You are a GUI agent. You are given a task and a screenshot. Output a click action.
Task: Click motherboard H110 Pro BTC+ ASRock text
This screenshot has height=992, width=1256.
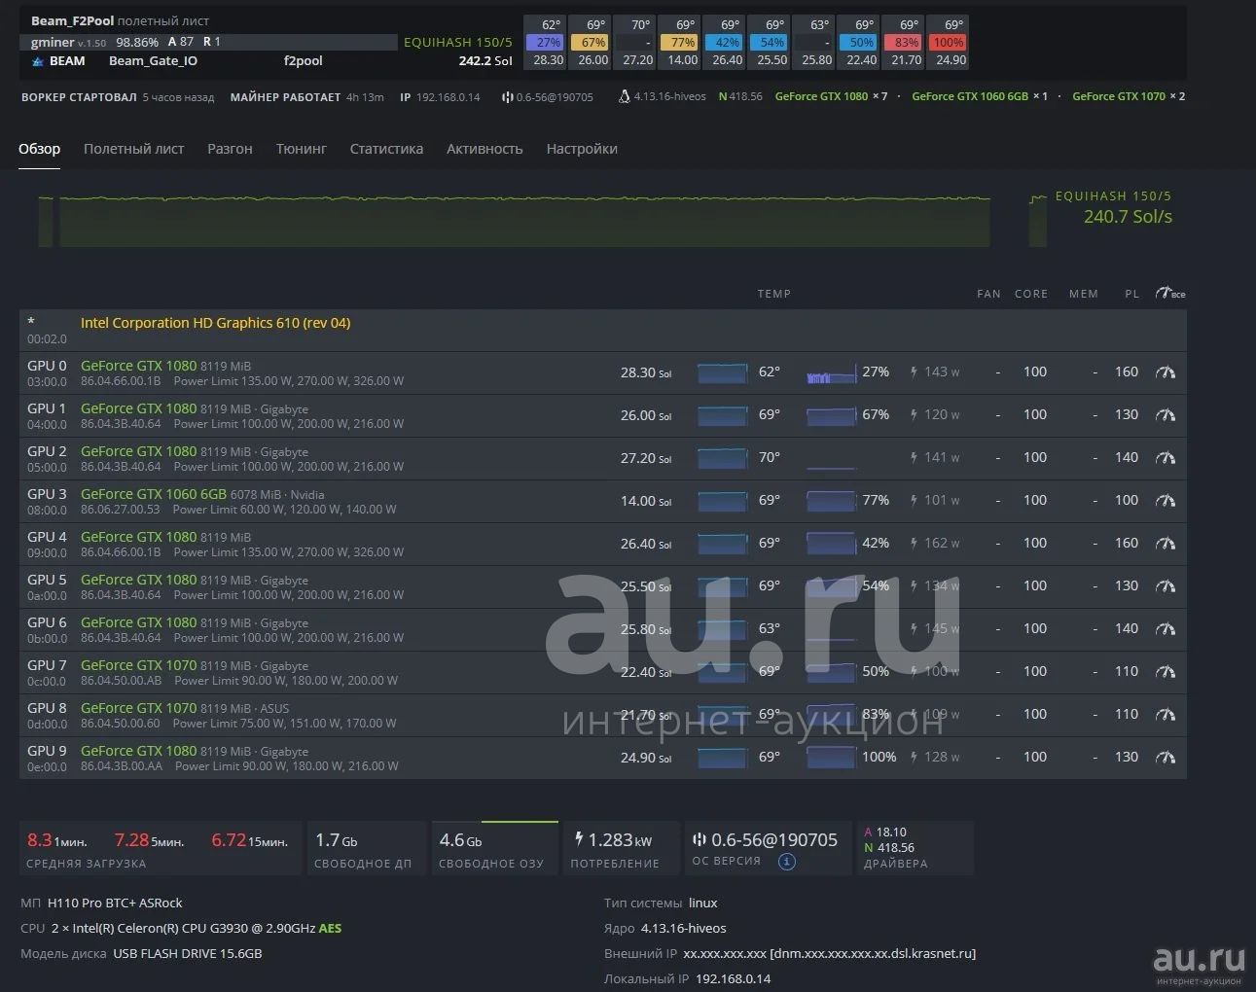(115, 903)
